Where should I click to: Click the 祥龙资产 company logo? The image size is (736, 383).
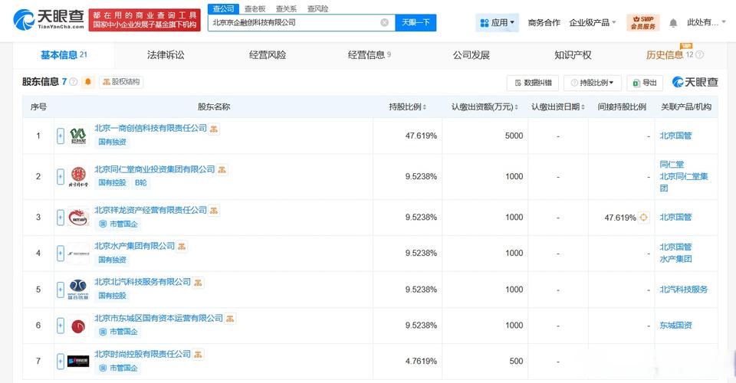tap(78, 218)
